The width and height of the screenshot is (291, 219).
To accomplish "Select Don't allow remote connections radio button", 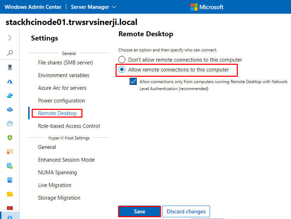I will tap(122, 60).
